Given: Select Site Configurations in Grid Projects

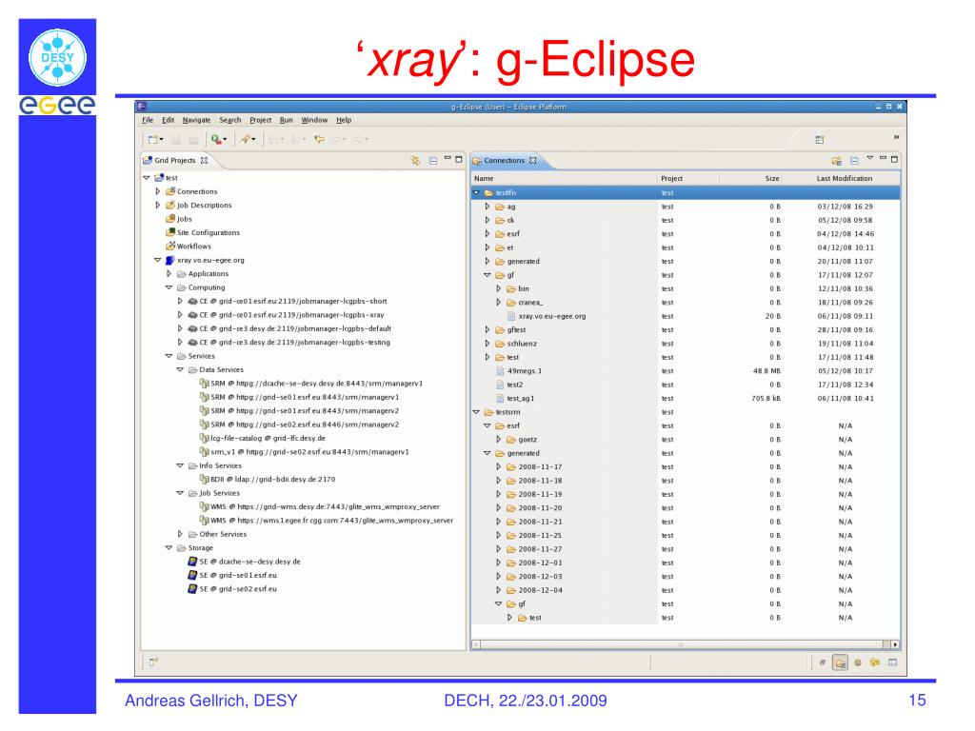Looking at the screenshot, I should pyautogui.click(x=202, y=232).
